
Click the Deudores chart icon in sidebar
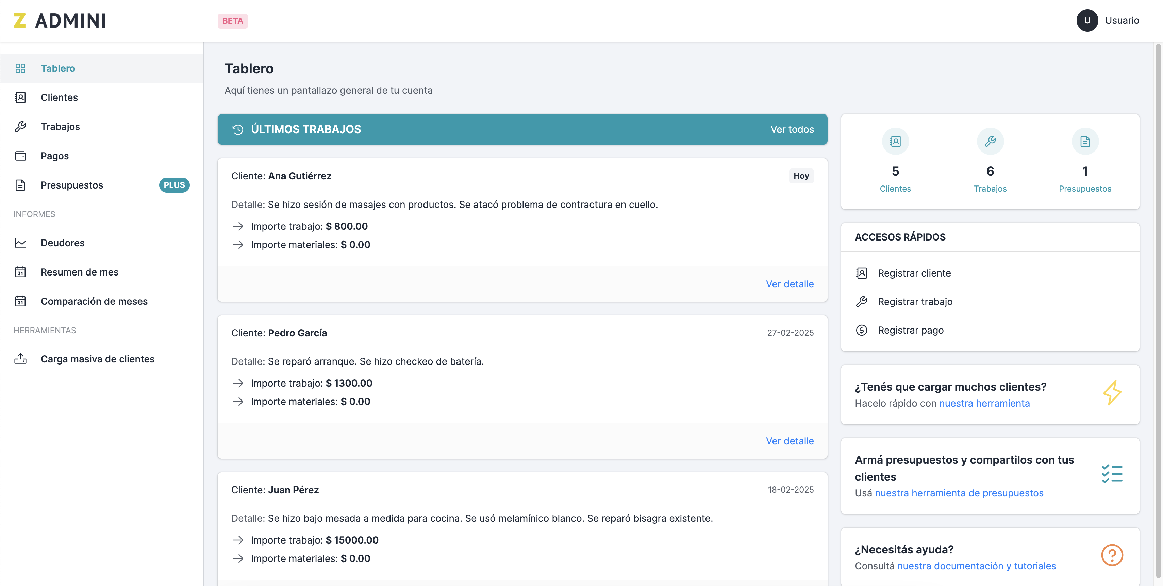pyautogui.click(x=20, y=243)
